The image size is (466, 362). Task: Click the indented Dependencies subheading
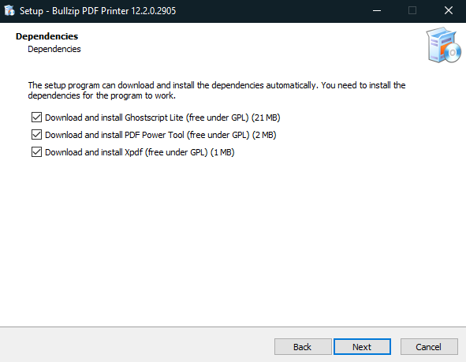(54, 49)
